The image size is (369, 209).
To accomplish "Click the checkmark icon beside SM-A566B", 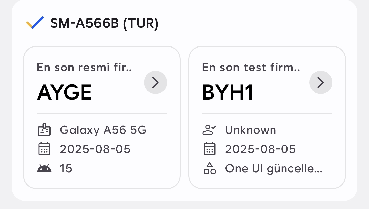I will (35, 23).
